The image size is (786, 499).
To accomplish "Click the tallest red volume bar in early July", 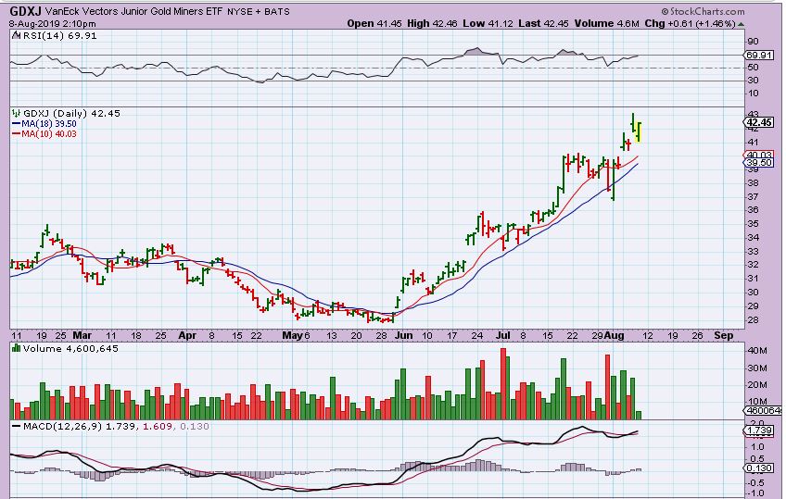I will tap(503, 384).
